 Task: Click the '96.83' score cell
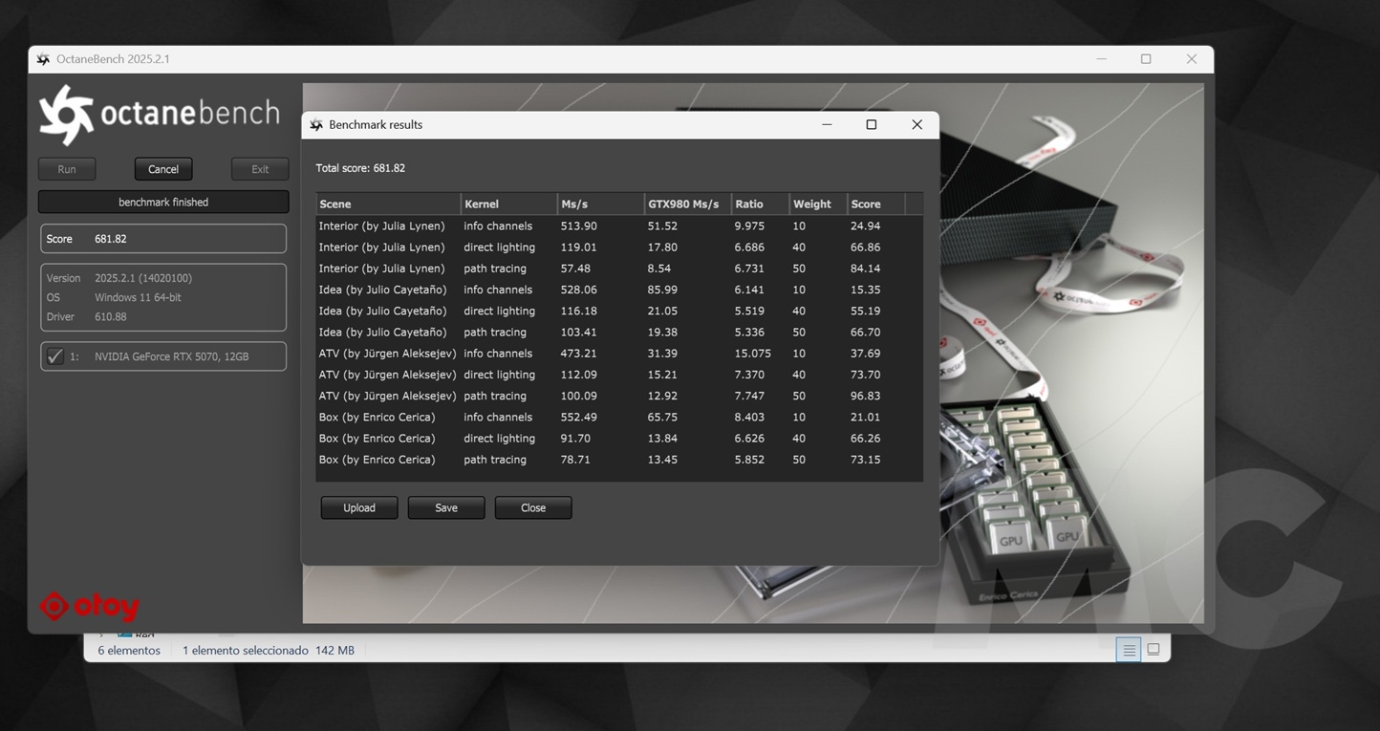(865, 396)
